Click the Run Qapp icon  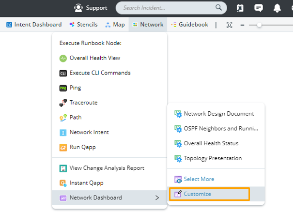[63, 147]
